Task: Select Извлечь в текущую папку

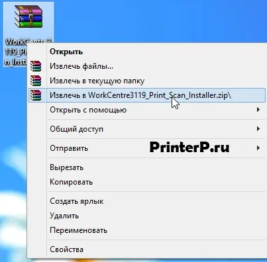Action: (x=147, y=81)
